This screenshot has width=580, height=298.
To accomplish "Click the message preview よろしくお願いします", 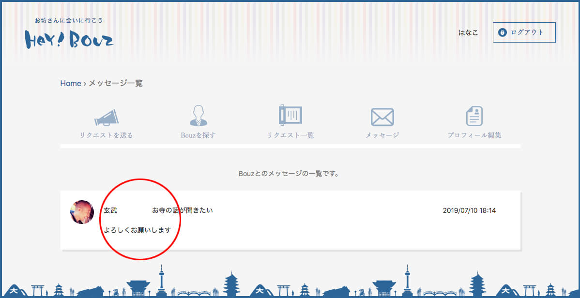I will [137, 230].
